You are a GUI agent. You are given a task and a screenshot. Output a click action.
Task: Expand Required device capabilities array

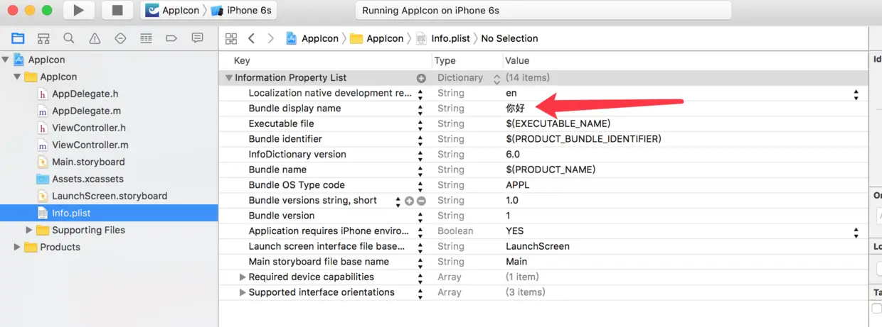tap(243, 277)
